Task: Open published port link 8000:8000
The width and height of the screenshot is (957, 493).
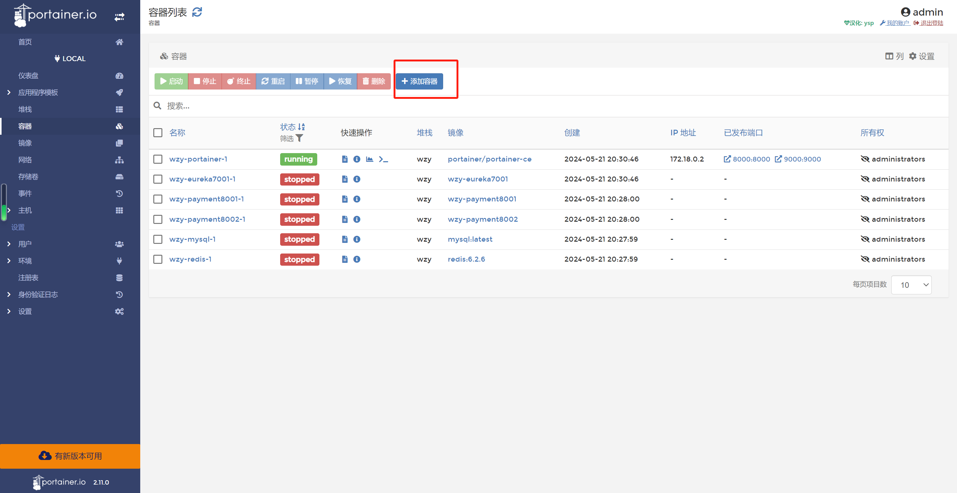Action: pyautogui.click(x=747, y=159)
